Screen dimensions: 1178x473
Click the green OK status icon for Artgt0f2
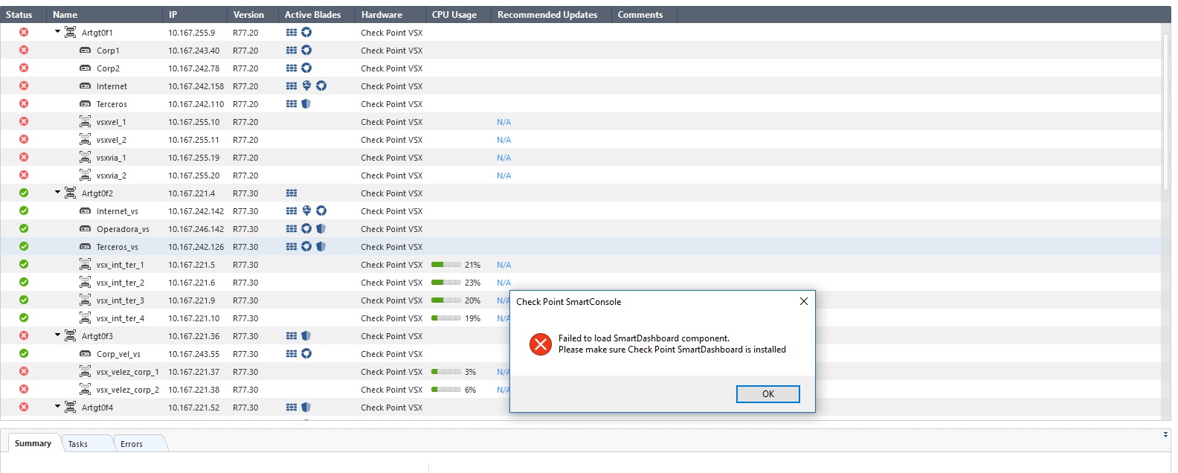point(24,193)
